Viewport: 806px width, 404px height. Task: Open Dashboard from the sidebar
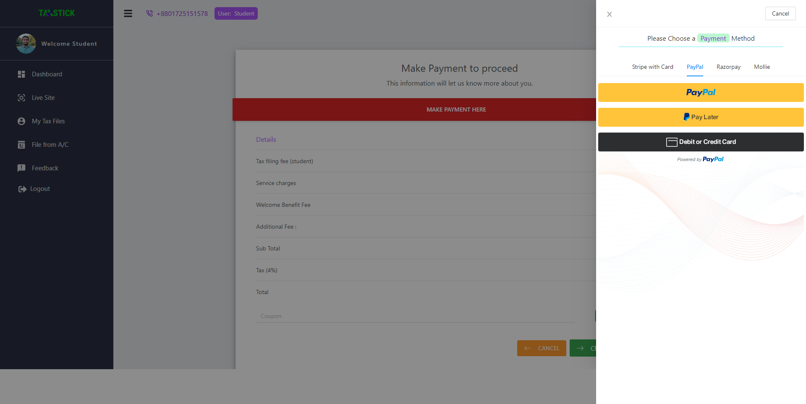tap(47, 74)
